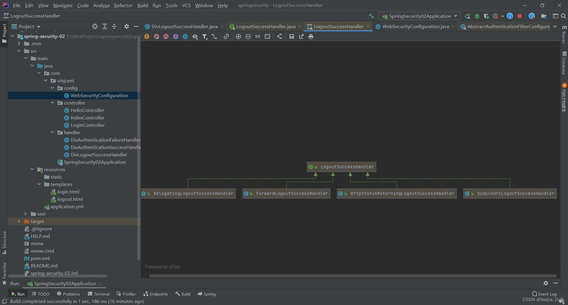This screenshot has height=305, width=568.
Task: Collapse the src folder
Action: tap(19, 51)
